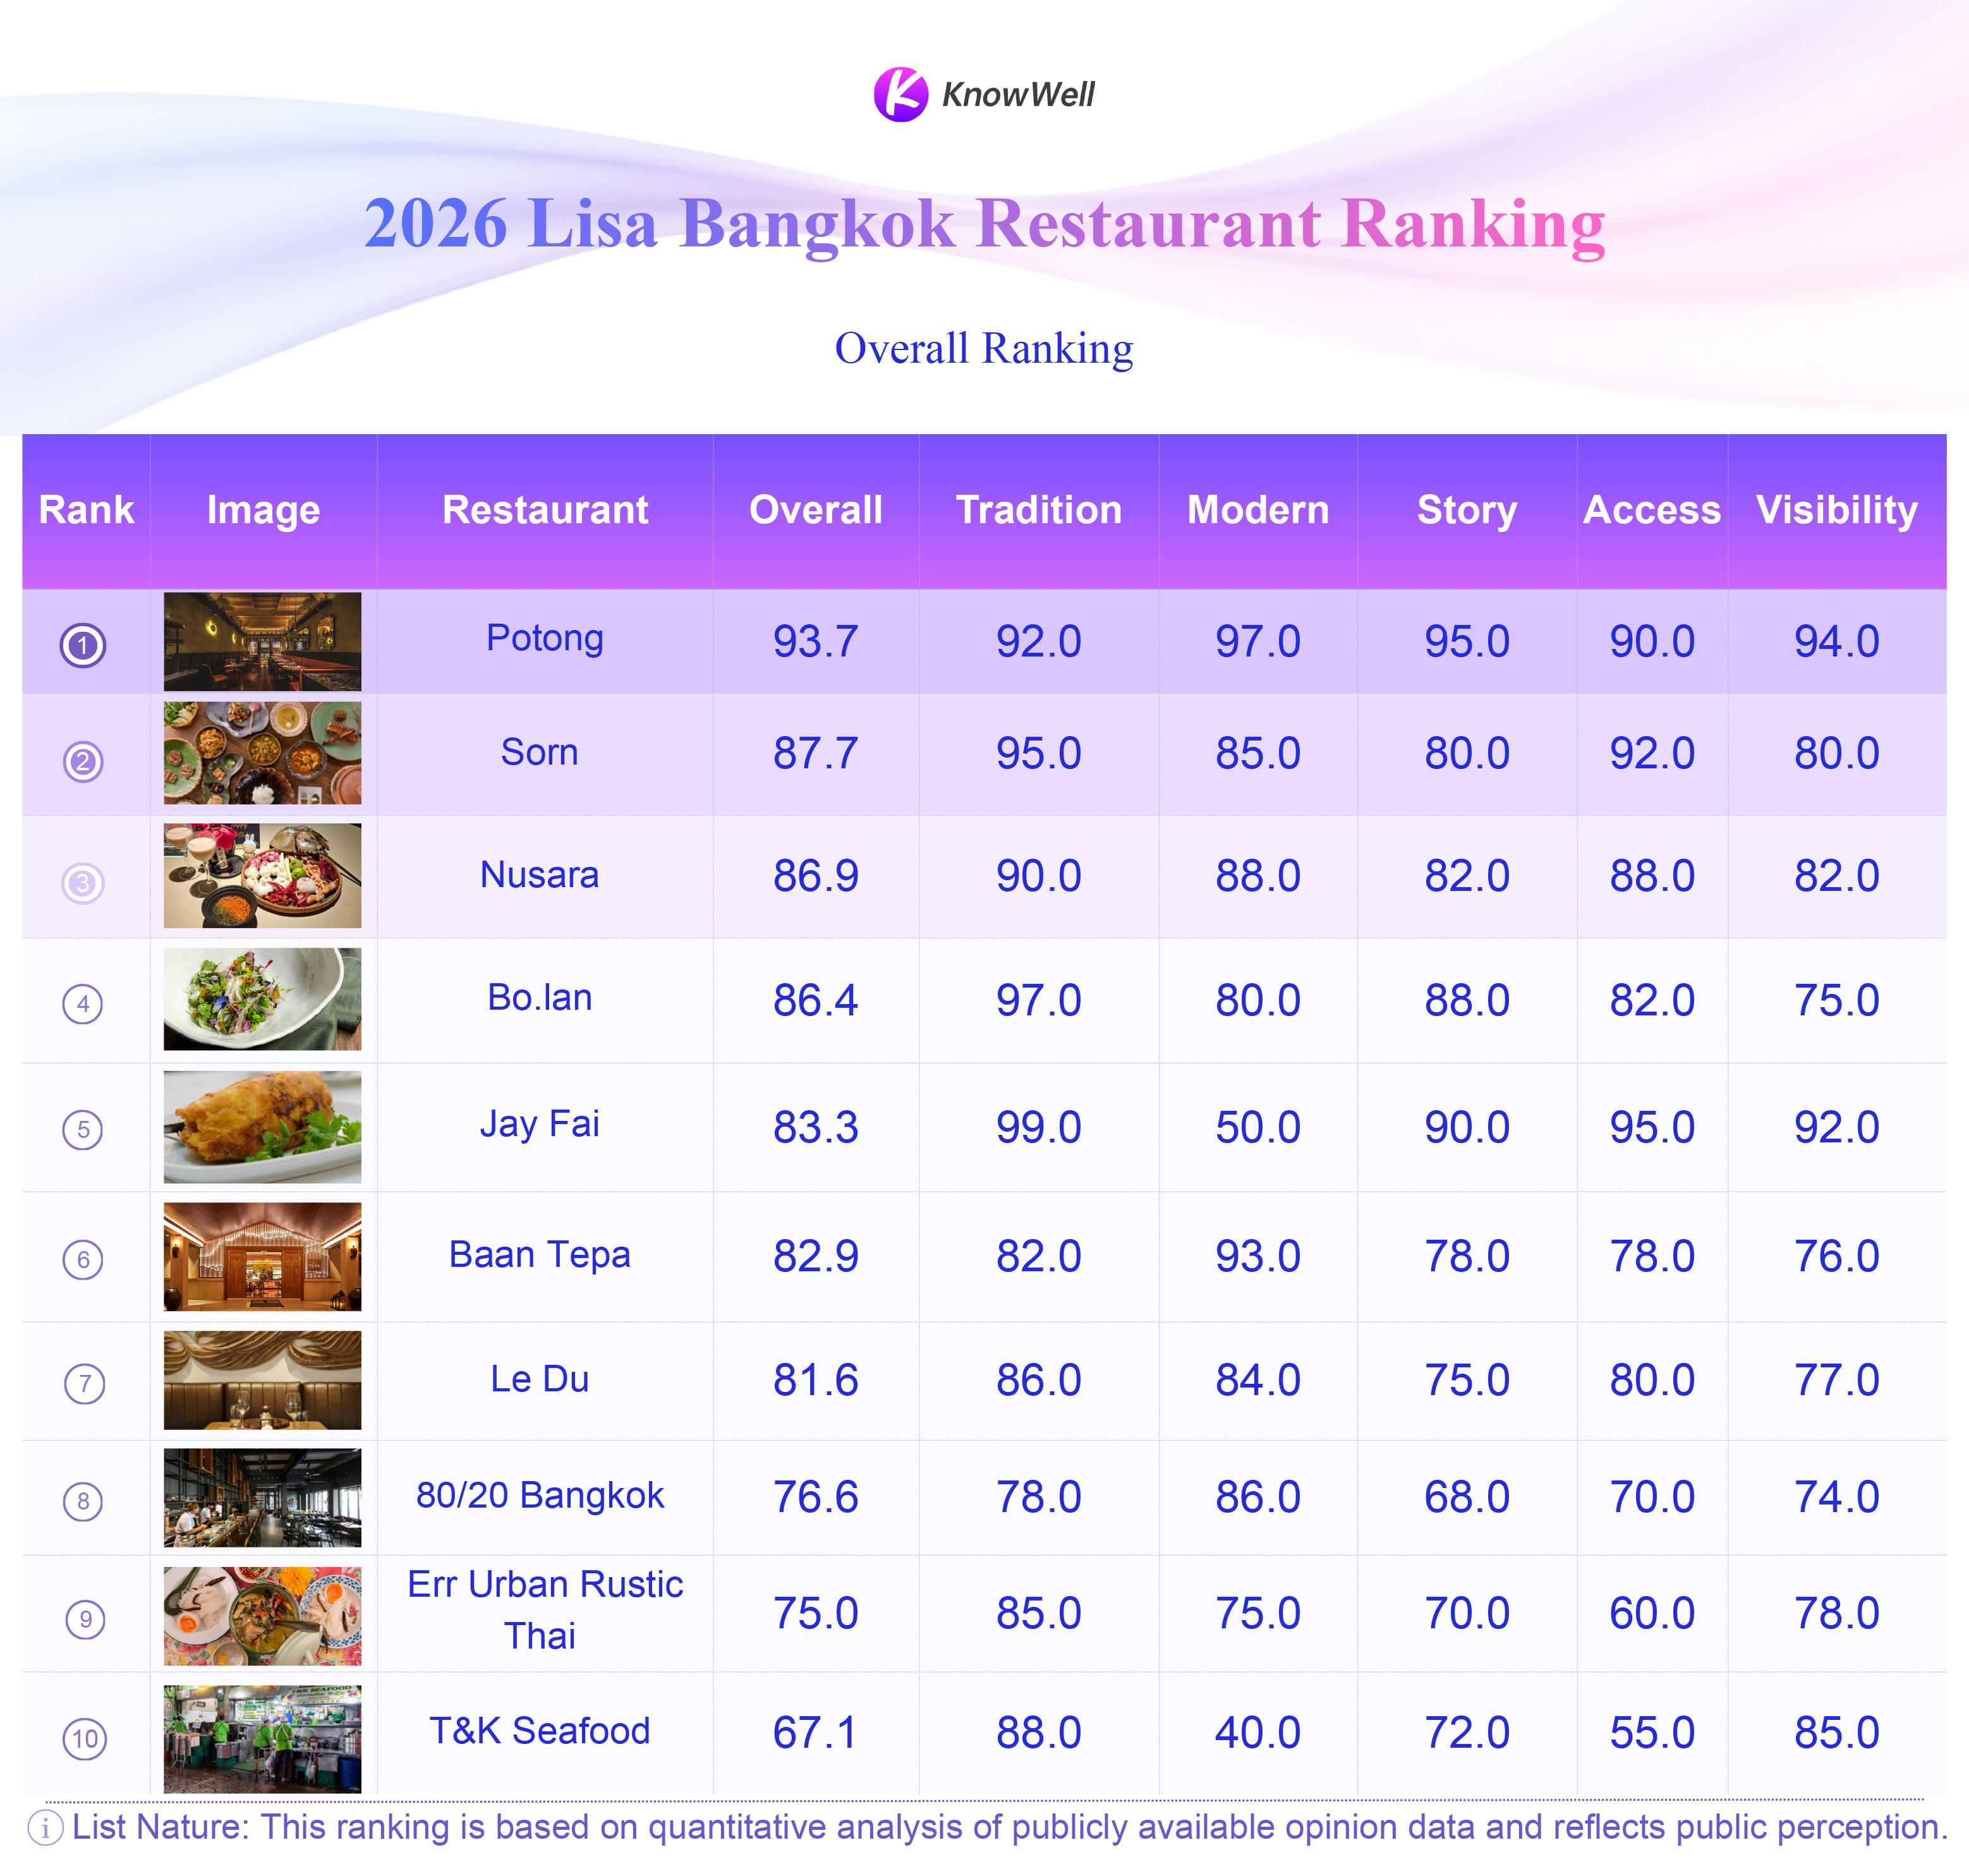The height and width of the screenshot is (1876, 1969).
Task: Open the Nusara food thumbnail
Action: point(262,876)
